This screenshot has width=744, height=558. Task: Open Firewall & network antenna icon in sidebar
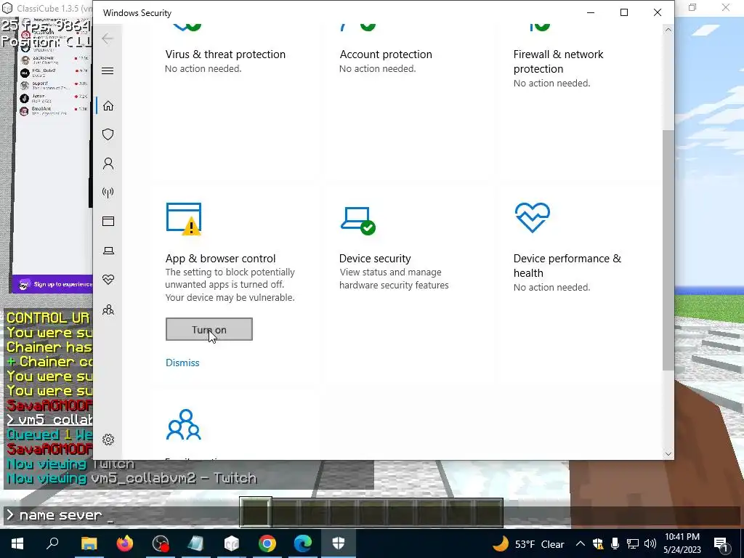(x=108, y=192)
